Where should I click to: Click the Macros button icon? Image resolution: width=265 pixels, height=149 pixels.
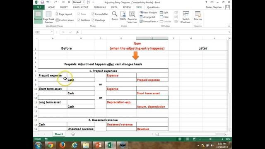coord(198,14)
